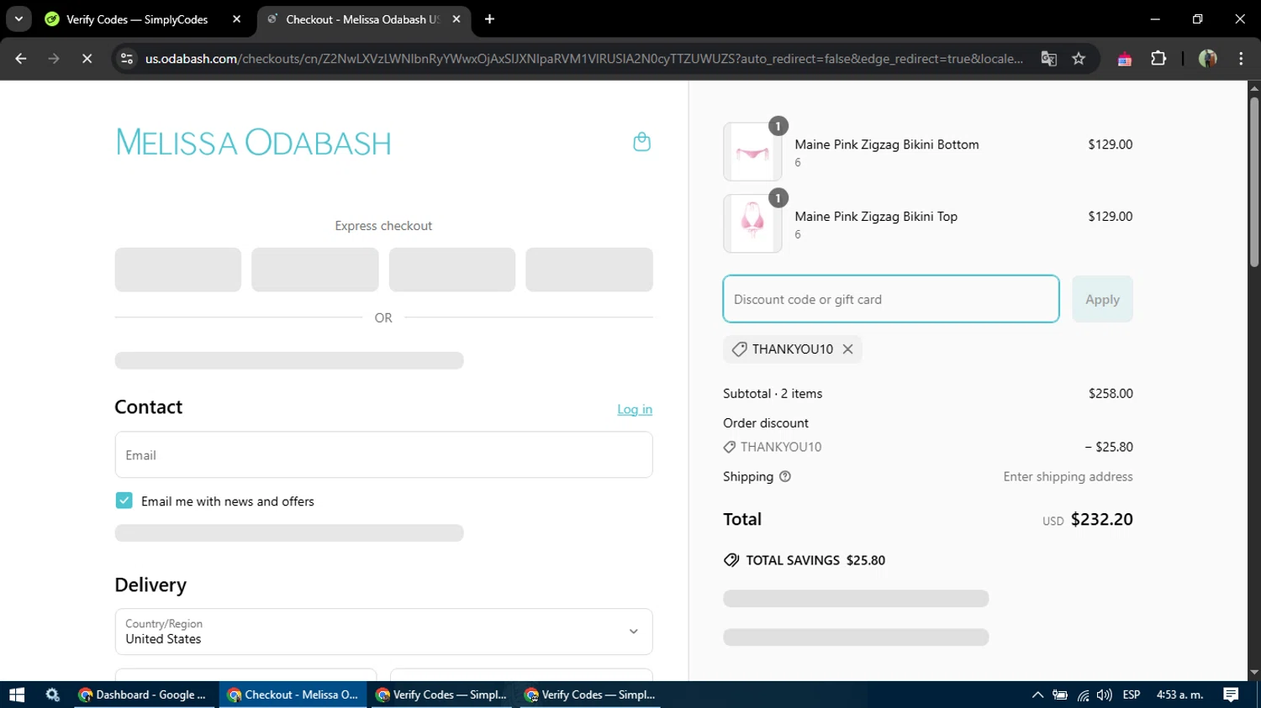Click the Maine Pink Zigzag Bikini Bottom thumbnail
Viewport: 1261px width, 708px height.
752,152
